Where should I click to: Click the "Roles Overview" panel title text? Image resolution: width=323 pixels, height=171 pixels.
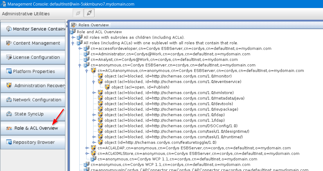[94, 25]
